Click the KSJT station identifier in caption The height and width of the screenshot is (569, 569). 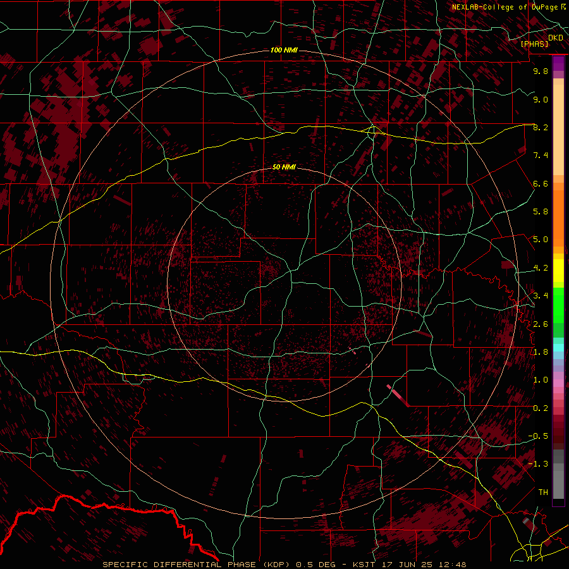[x=364, y=565]
